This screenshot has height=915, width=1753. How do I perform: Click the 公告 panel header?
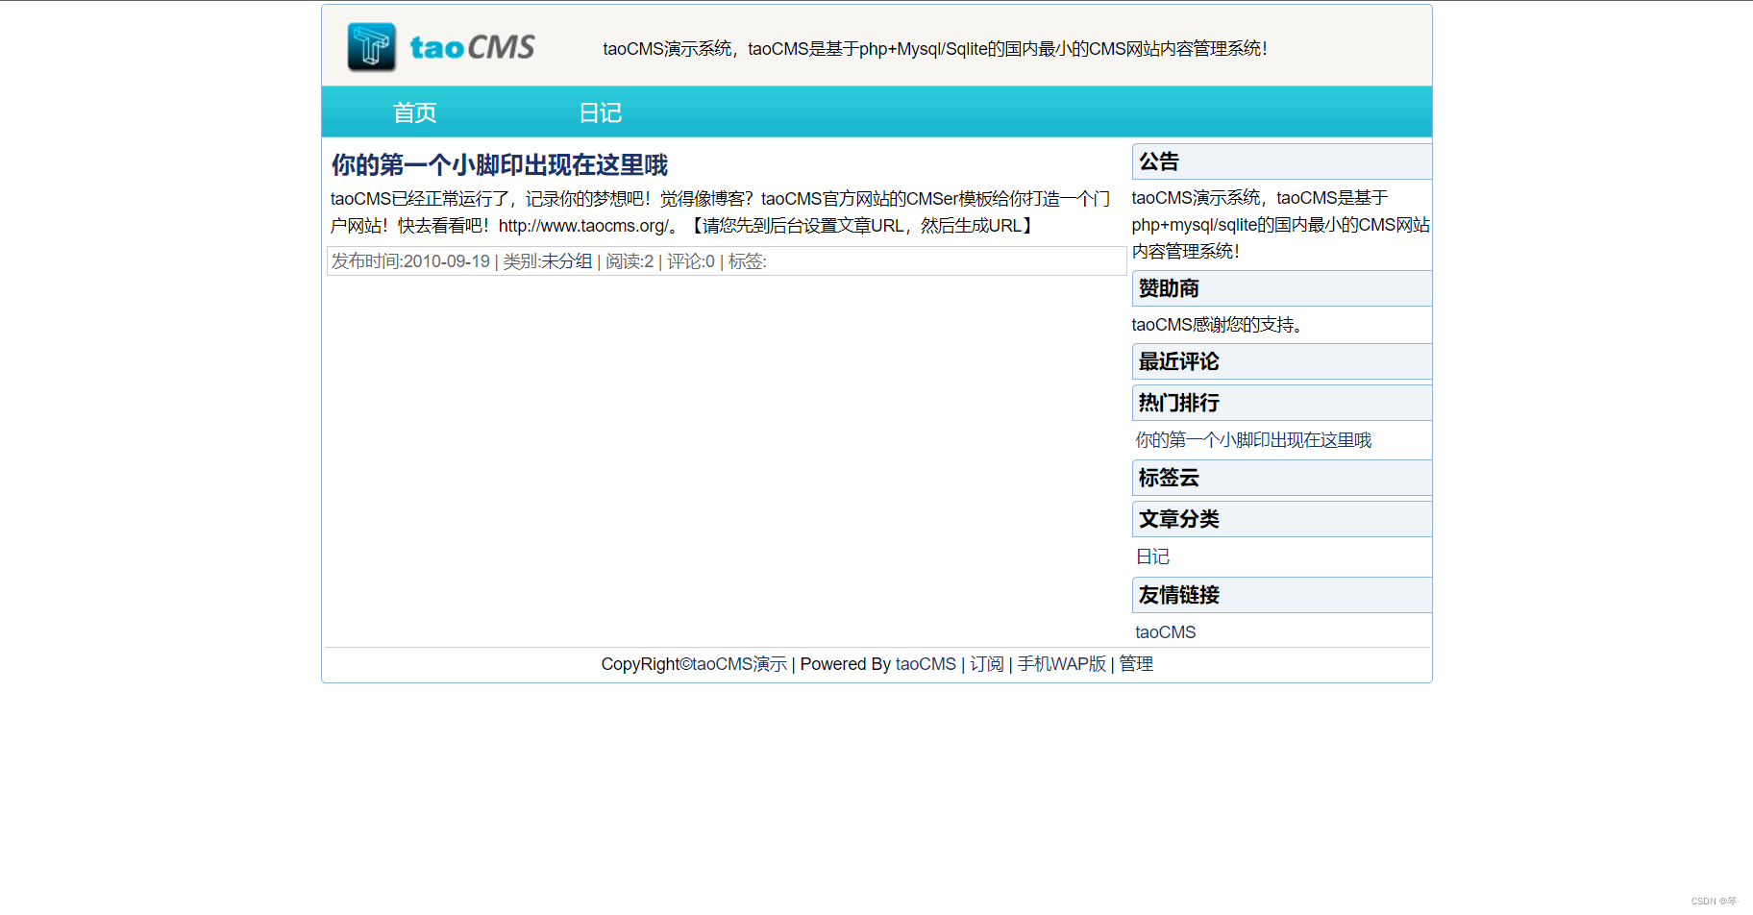tap(1158, 161)
